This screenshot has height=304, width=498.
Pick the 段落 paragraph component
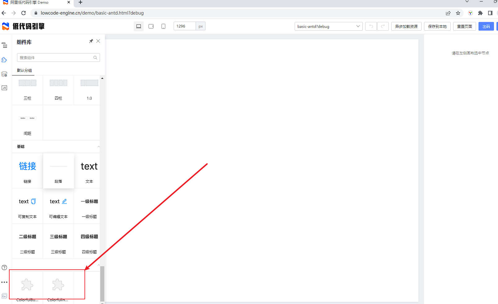(58, 171)
